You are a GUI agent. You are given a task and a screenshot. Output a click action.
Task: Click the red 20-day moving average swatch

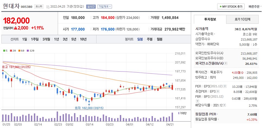(x=11, y=50)
